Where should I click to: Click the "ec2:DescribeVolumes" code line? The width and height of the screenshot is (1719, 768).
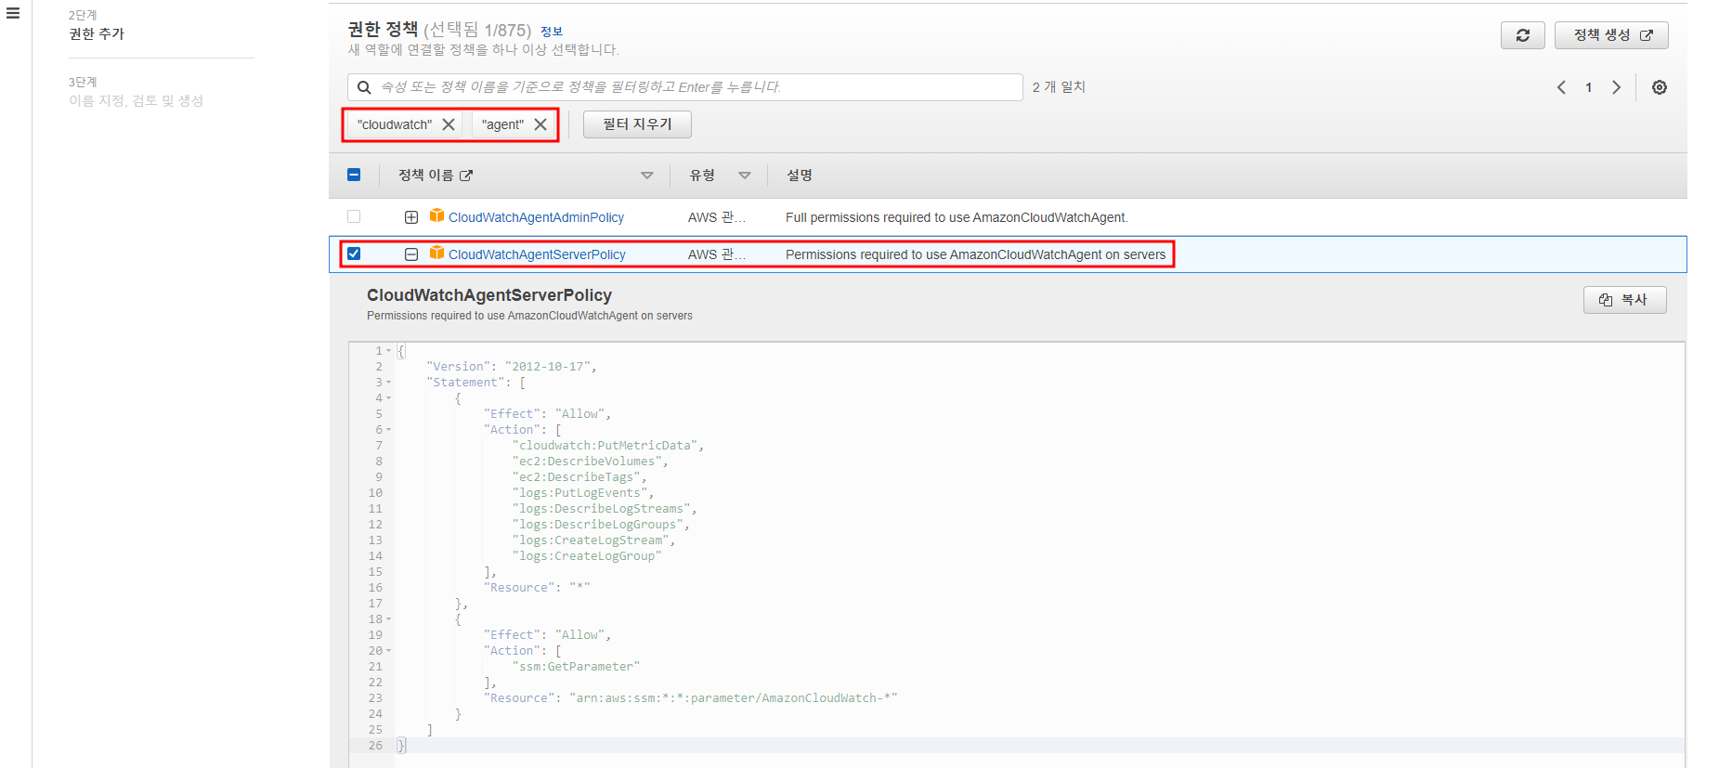(x=590, y=462)
